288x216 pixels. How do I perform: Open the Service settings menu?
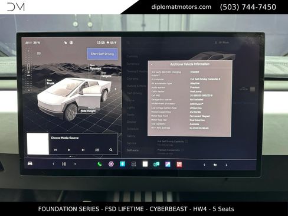(132, 143)
